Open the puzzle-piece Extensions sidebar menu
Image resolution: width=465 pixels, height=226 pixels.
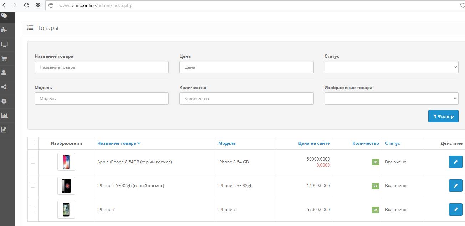tap(4, 30)
